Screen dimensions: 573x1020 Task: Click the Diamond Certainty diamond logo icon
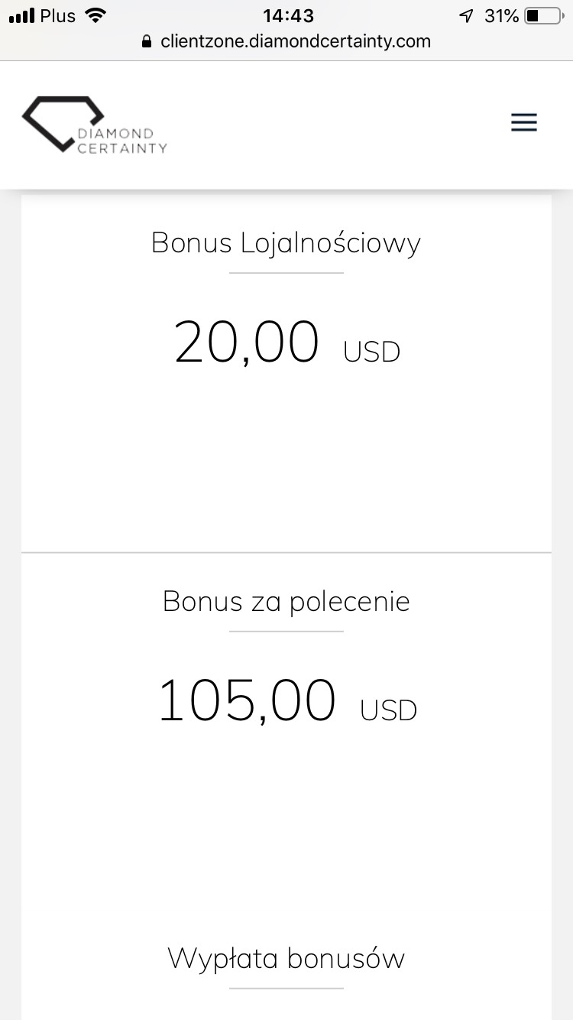point(61,122)
